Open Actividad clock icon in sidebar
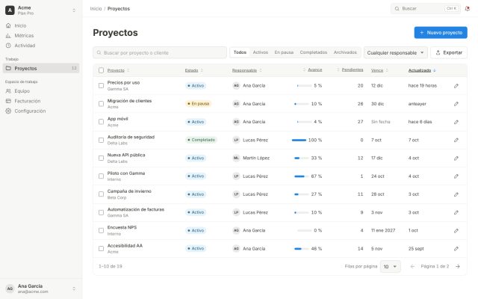 [8, 46]
